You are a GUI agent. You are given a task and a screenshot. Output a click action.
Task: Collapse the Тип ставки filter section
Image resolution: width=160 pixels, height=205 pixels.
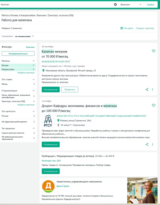pyautogui.click(x=33, y=79)
